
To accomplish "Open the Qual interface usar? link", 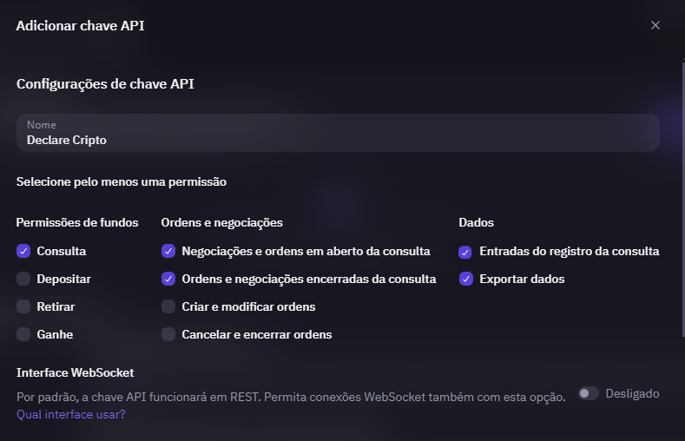I will 71,414.
